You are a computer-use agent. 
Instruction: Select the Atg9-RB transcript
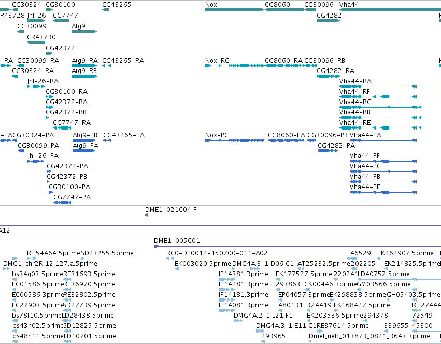pyautogui.click(x=84, y=76)
